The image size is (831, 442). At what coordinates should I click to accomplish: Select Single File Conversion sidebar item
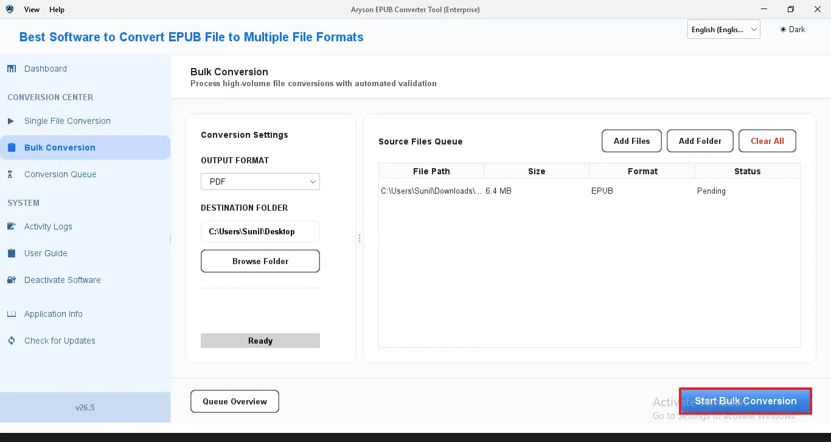tap(85, 121)
